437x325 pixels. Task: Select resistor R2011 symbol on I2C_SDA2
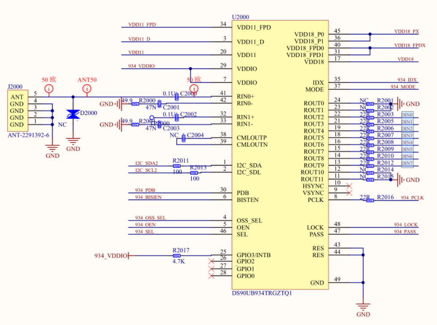pyautogui.click(x=176, y=166)
